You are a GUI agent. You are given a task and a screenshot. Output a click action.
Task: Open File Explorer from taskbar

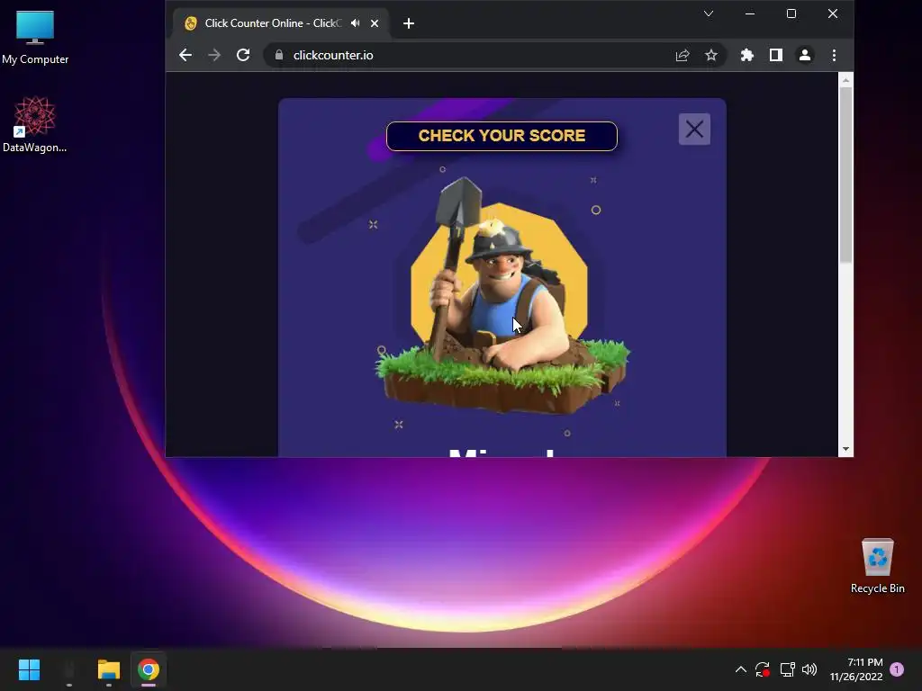109,669
